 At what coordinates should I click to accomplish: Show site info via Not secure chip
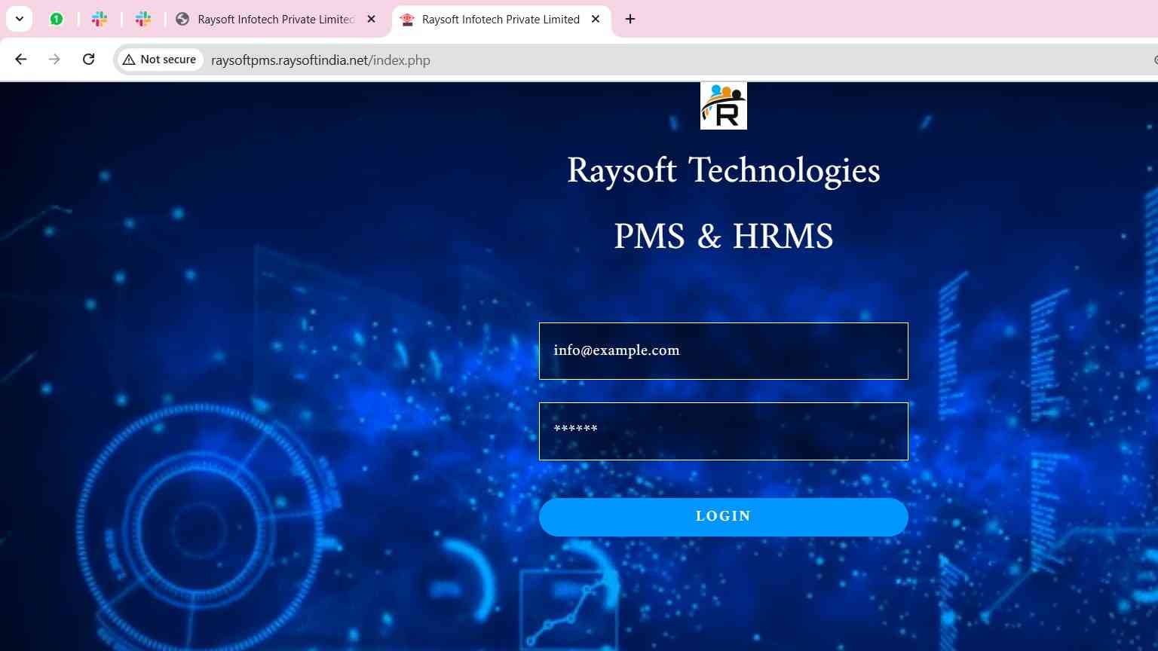click(x=160, y=60)
